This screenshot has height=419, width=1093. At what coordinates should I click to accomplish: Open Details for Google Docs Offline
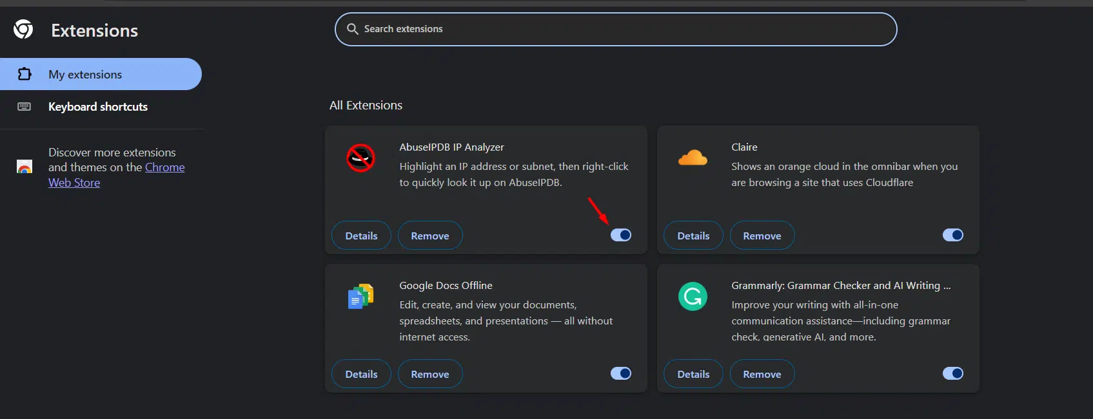pyautogui.click(x=361, y=374)
